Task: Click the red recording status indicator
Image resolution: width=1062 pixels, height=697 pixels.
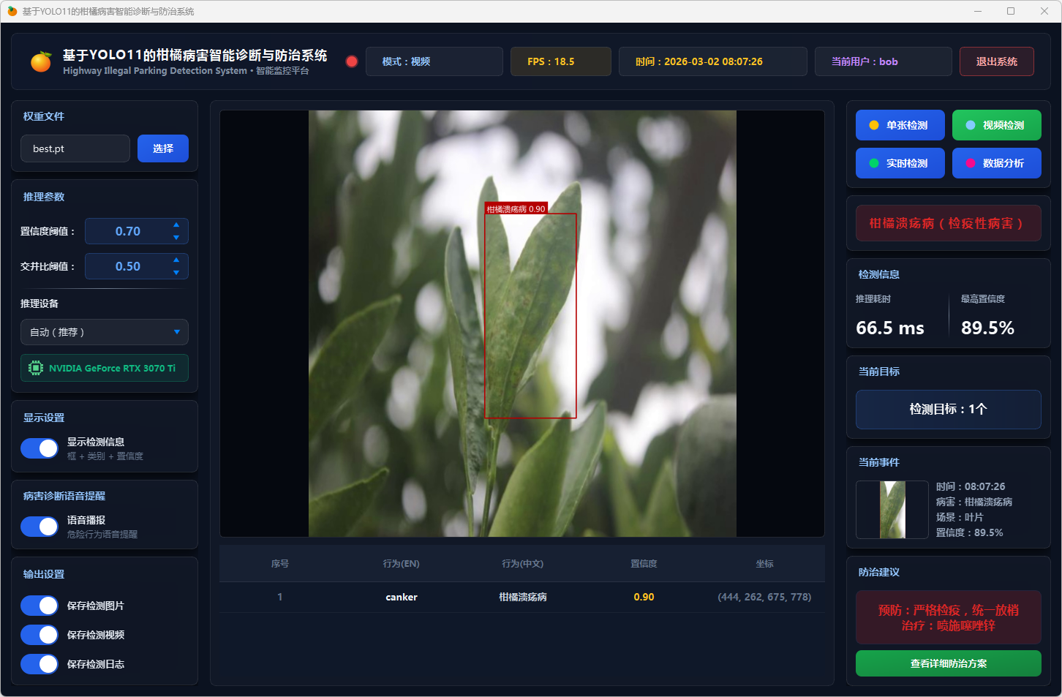Action: pos(352,61)
